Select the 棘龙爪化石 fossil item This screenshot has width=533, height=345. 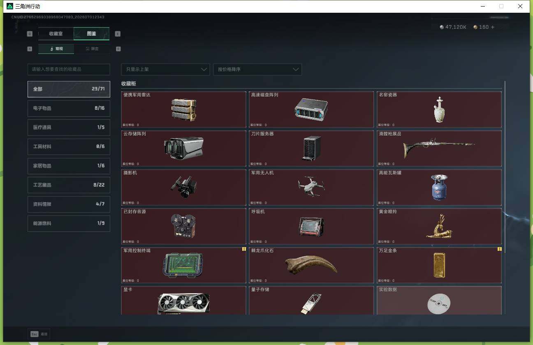click(x=311, y=265)
